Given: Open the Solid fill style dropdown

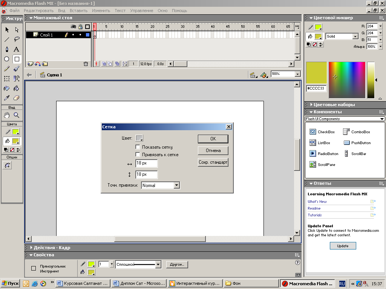Looking at the screenshot, I should pyautogui.click(x=355, y=37).
